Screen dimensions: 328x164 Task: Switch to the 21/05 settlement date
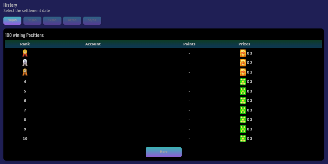click(x=32, y=21)
